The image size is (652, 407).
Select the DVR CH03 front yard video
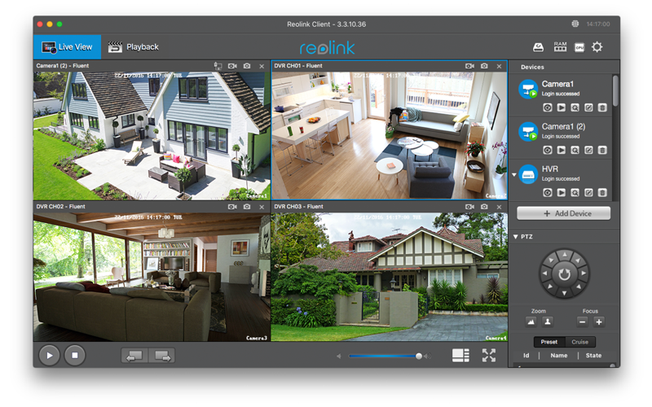390,277
